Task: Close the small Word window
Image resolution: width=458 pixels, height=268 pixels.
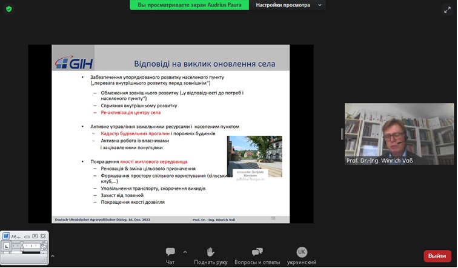Action: point(43,236)
